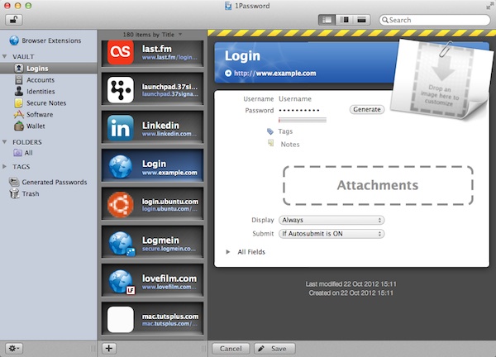The image size is (496, 357).
Task: Select Software in the sidebar
Action: (34, 115)
